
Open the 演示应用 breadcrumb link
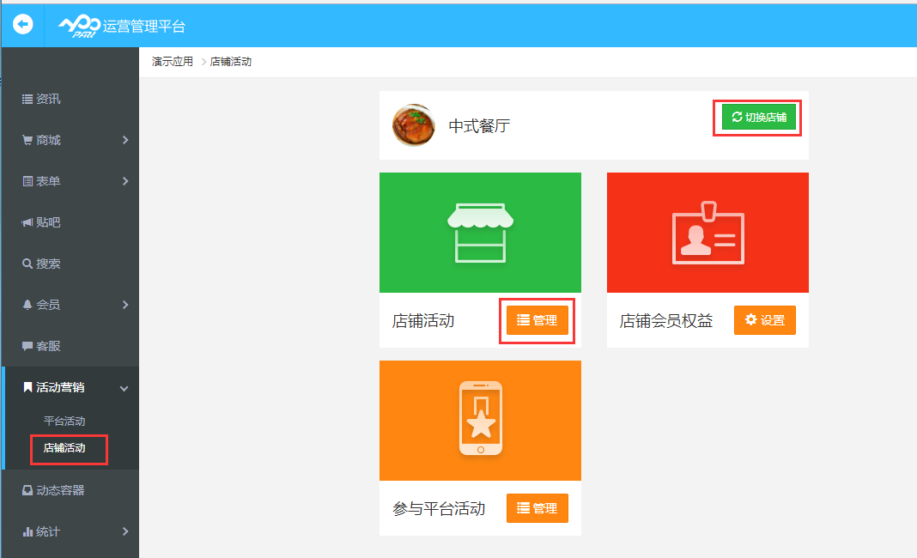click(172, 61)
